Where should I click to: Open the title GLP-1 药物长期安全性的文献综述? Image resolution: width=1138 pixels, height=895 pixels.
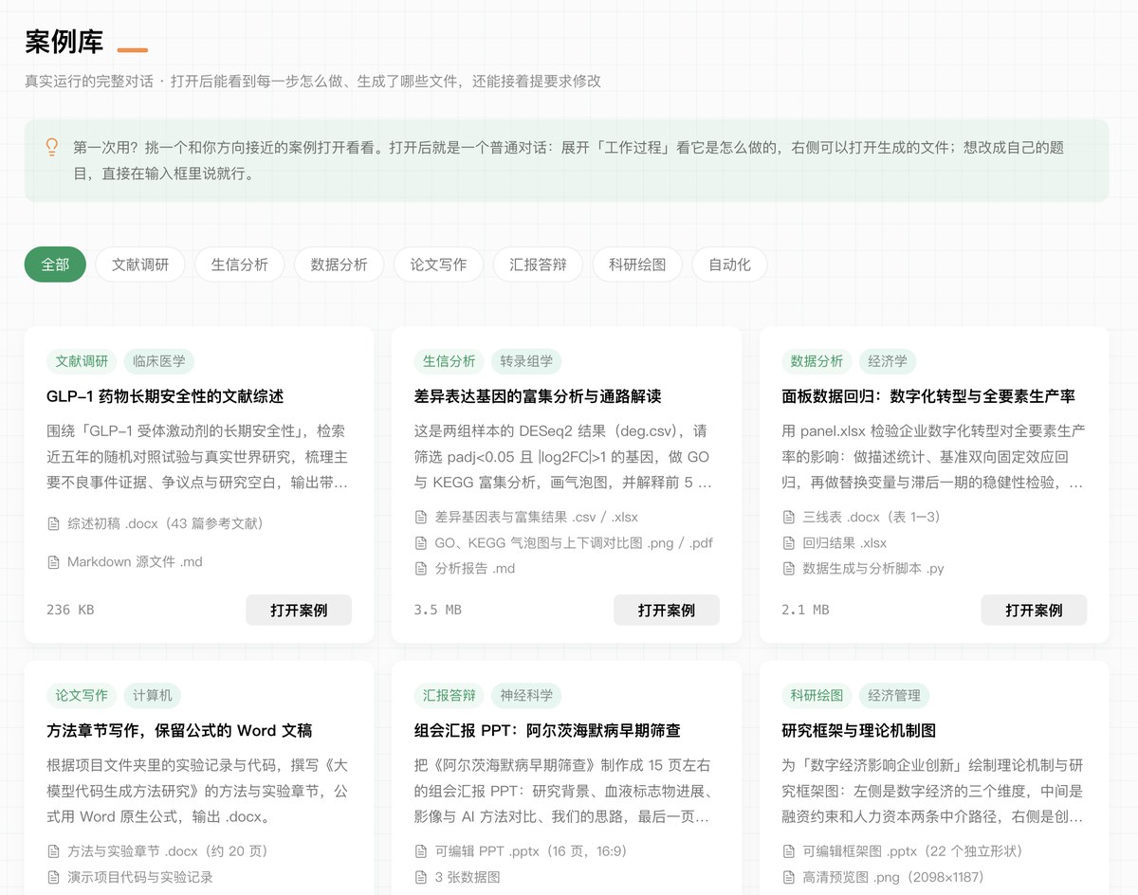point(165,396)
